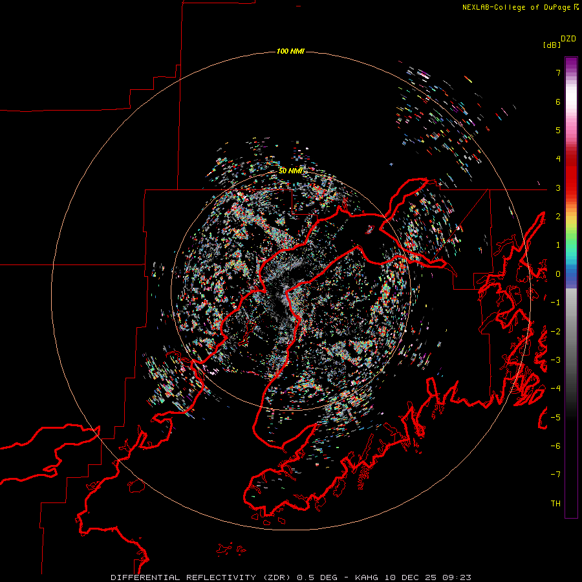Image resolution: width=582 pixels, height=582 pixels.
Task: Click the -1 dB scale label
Action: 555,303
